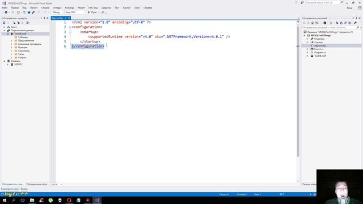Click the Save file toolbar icon
This screenshot has width=363, height=204.
[x=29, y=12]
